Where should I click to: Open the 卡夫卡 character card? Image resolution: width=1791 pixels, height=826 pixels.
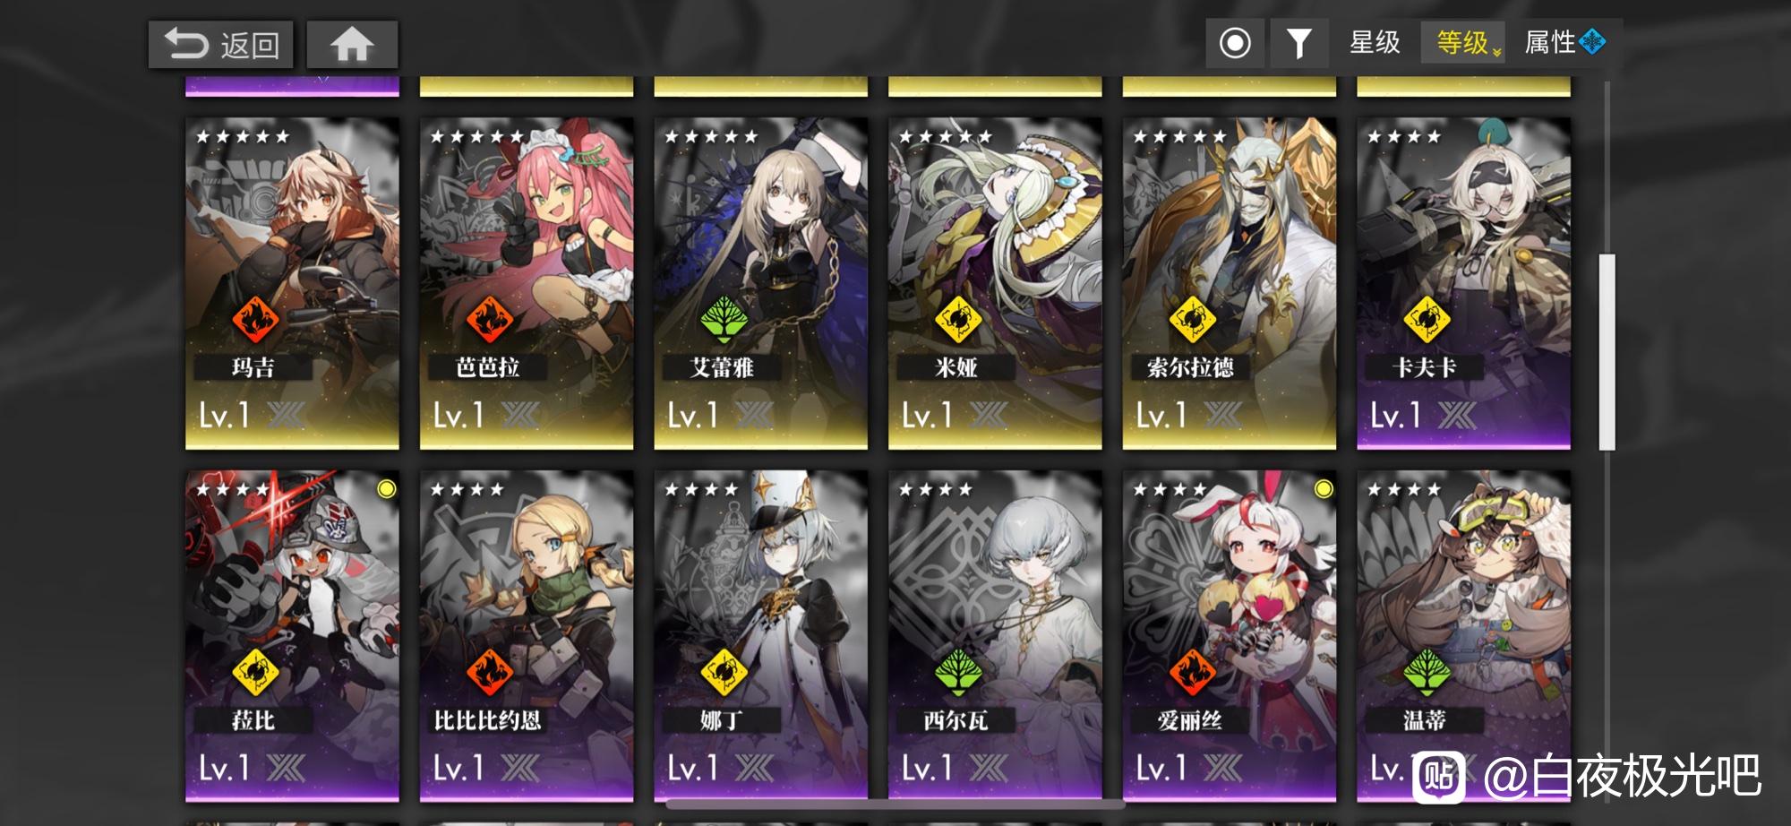1463,283
